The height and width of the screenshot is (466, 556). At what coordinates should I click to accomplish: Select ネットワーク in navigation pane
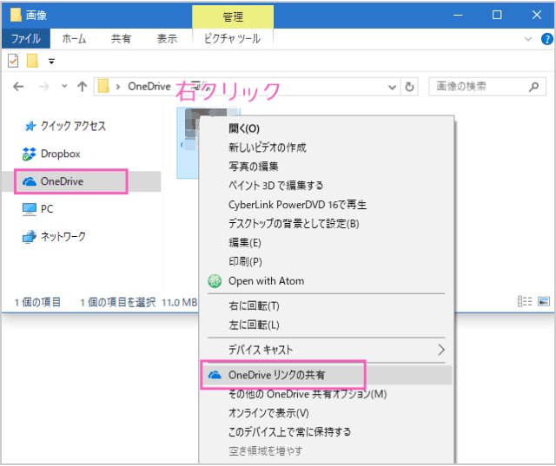[54, 237]
